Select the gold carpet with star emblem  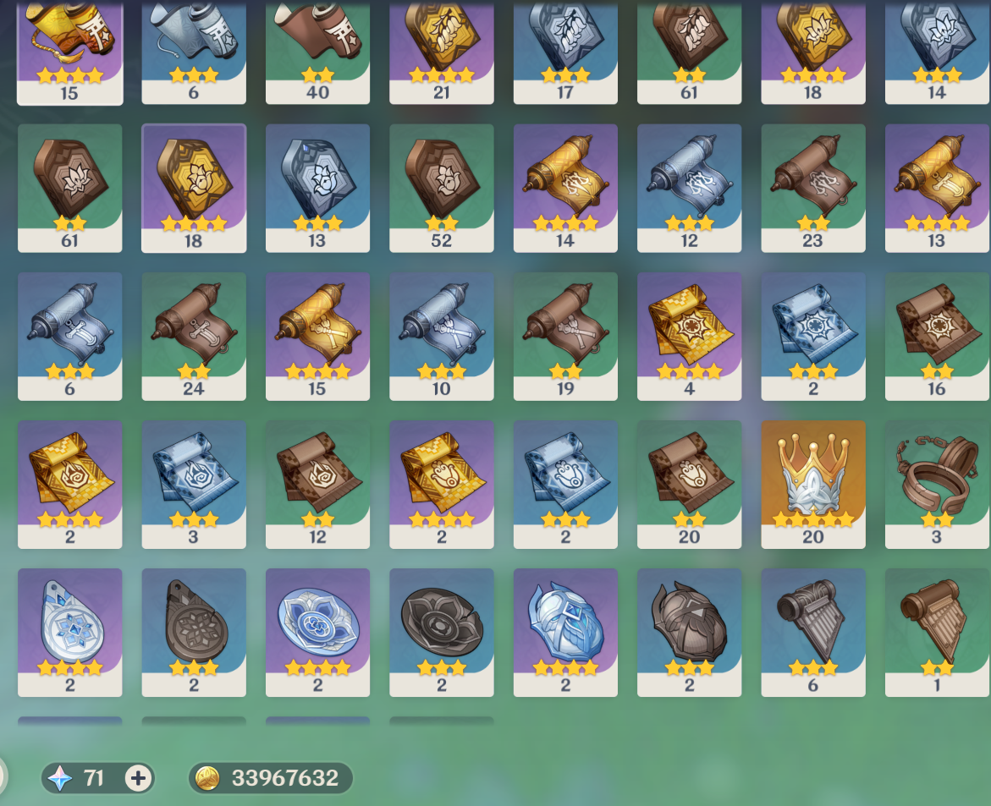click(x=689, y=336)
